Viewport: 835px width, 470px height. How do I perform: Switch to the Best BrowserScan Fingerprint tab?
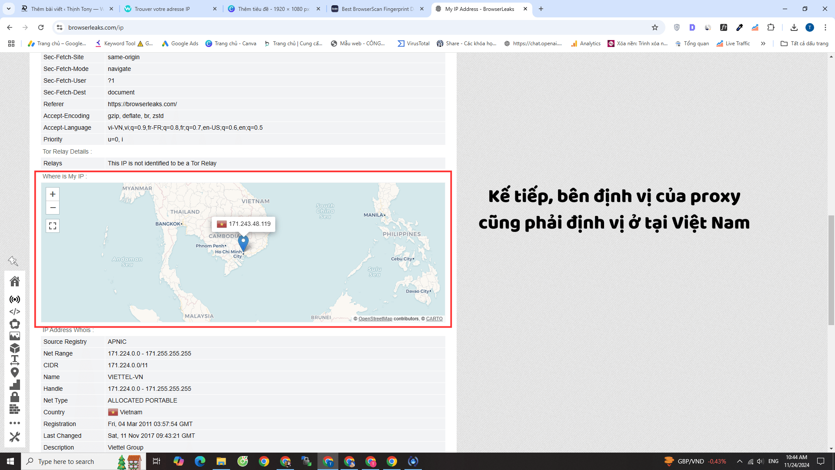tap(375, 9)
